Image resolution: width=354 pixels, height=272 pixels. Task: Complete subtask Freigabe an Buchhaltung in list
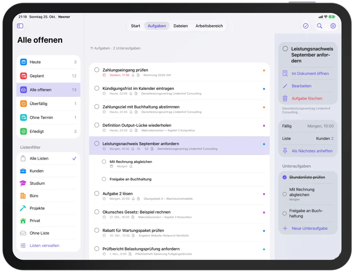(x=104, y=179)
